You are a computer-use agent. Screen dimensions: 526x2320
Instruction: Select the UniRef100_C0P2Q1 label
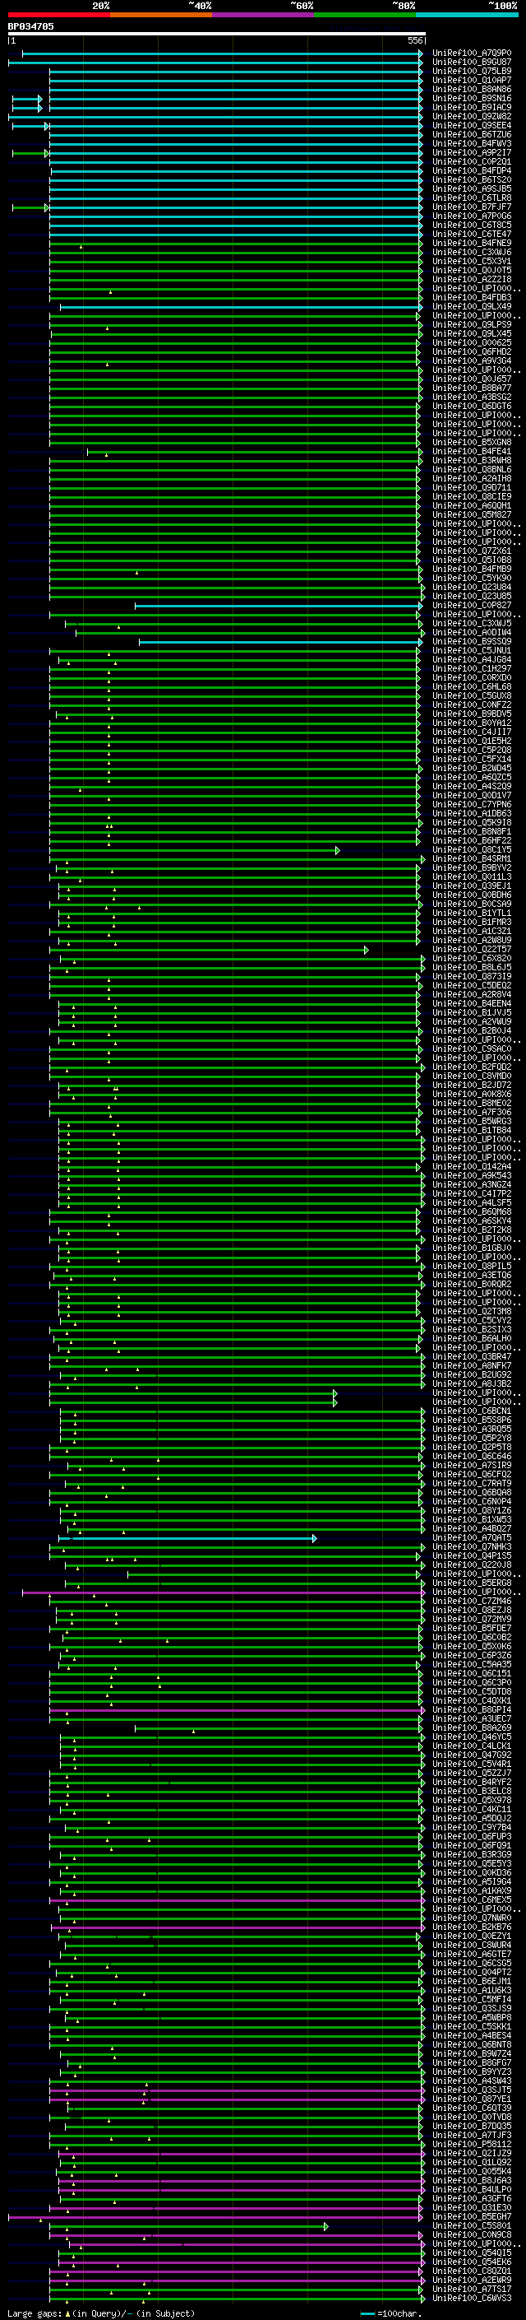click(x=471, y=162)
